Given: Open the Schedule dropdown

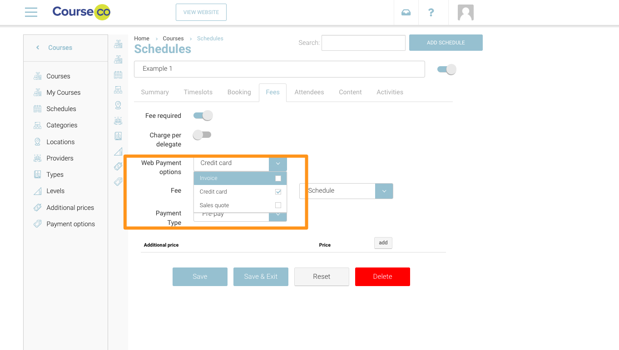Looking at the screenshot, I should (x=384, y=191).
